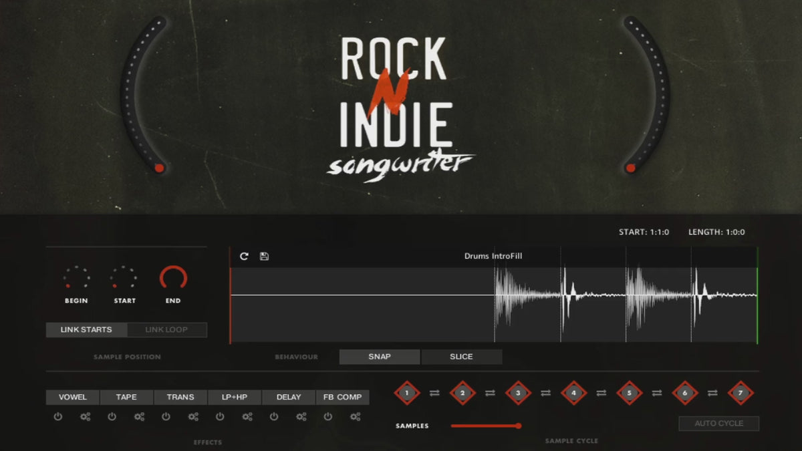
Task: Toggle power for the VOWEL effect
Action: (58, 417)
